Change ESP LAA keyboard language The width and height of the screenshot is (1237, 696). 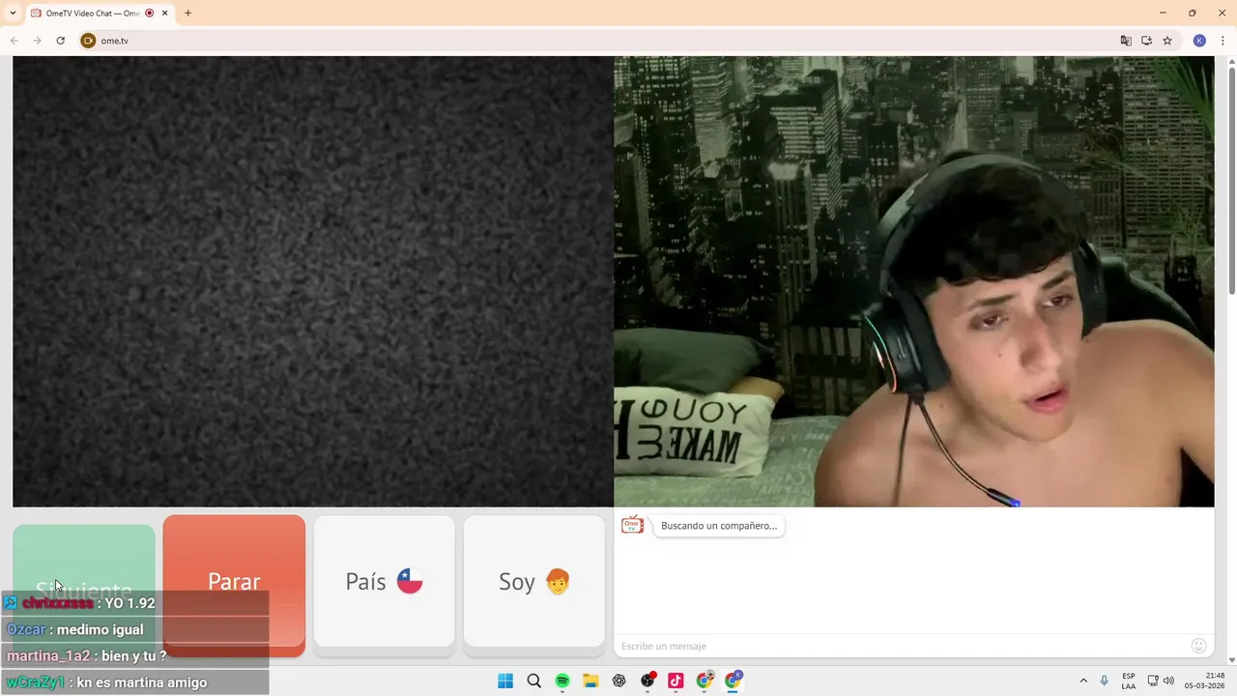tap(1129, 681)
